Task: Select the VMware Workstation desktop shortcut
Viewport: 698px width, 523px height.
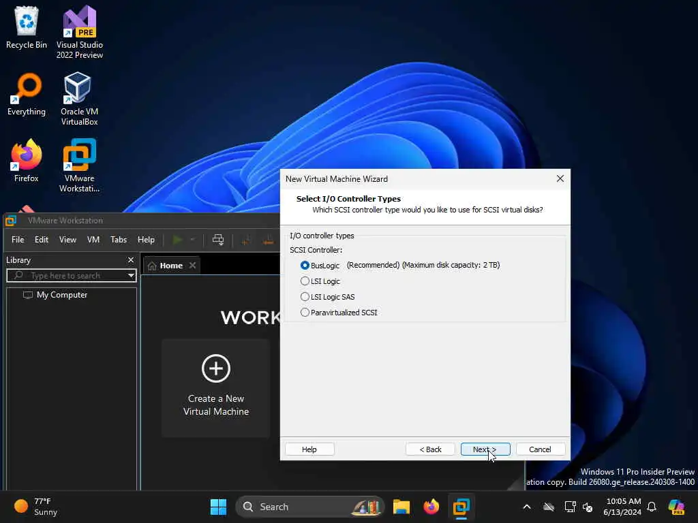Action: tap(79, 165)
